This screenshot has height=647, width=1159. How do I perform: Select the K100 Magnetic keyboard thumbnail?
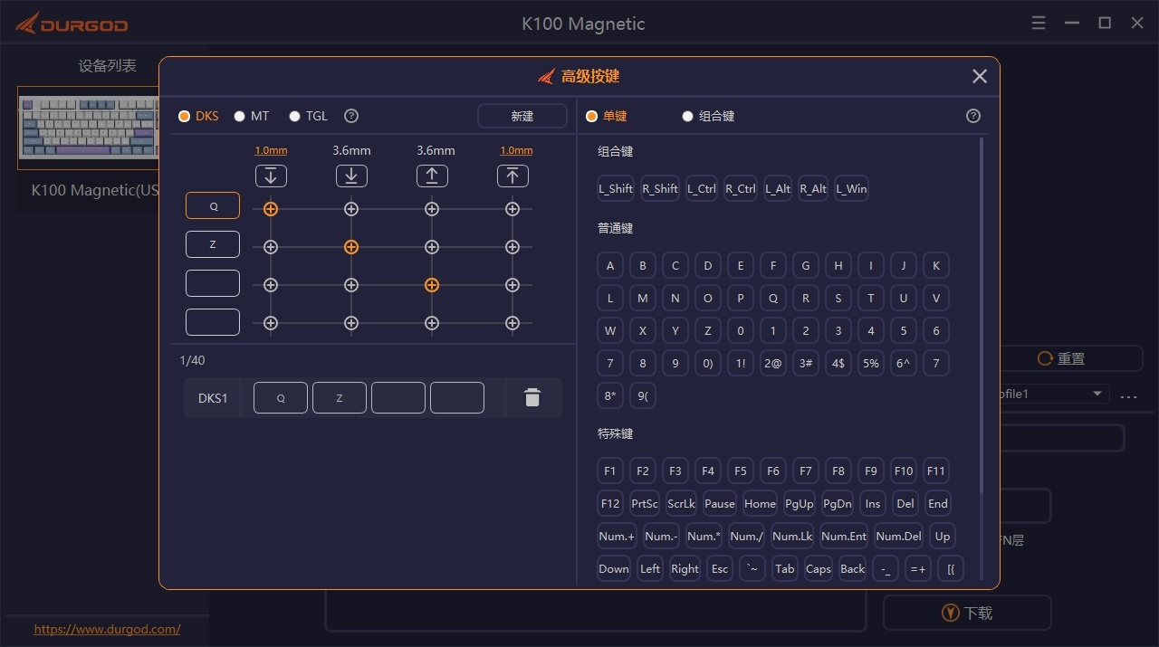coord(89,128)
